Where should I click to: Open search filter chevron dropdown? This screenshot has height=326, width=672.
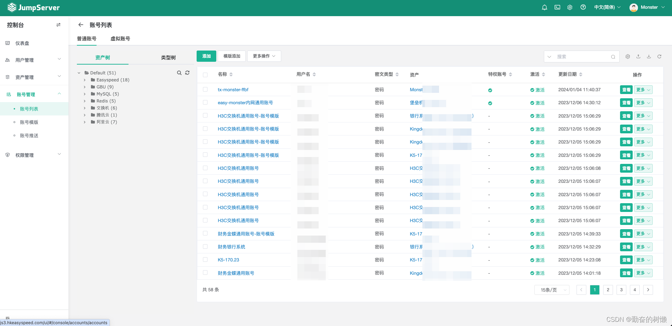point(549,57)
